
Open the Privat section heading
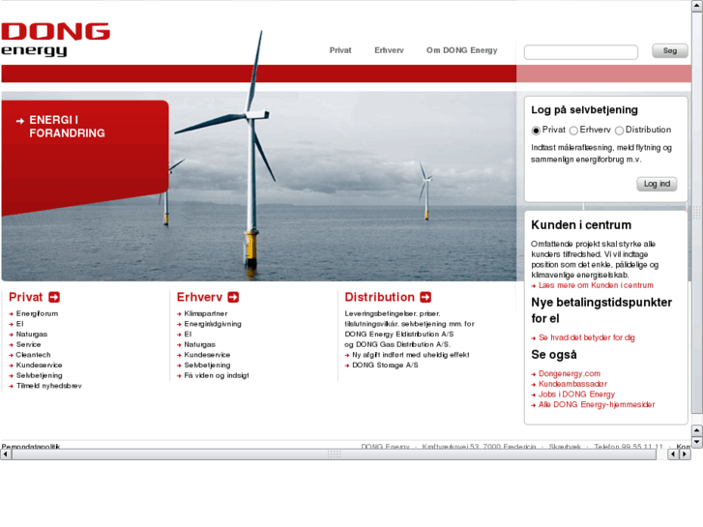(x=25, y=297)
